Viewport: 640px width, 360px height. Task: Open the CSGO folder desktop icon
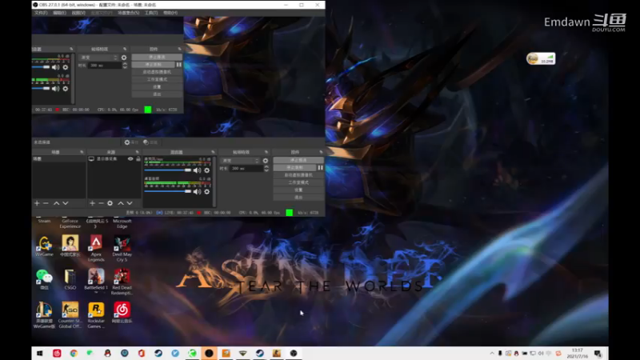click(70, 279)
